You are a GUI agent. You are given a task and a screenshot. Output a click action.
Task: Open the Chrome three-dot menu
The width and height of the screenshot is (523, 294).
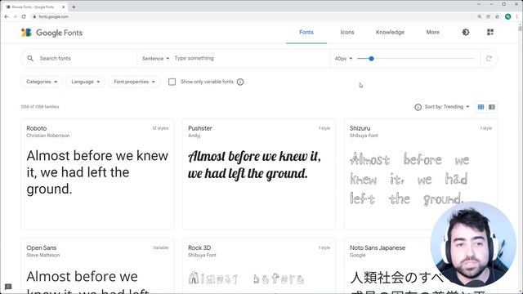(517, 16)
